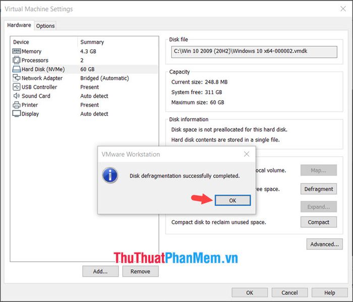Click 'System free: 311 GB' text

click(197, 92)
